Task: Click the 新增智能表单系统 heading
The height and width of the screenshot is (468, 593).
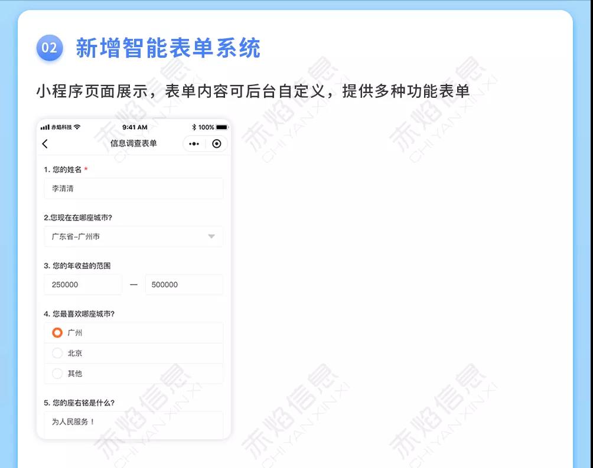Action: pyautogui.click(x=168, y=48)
